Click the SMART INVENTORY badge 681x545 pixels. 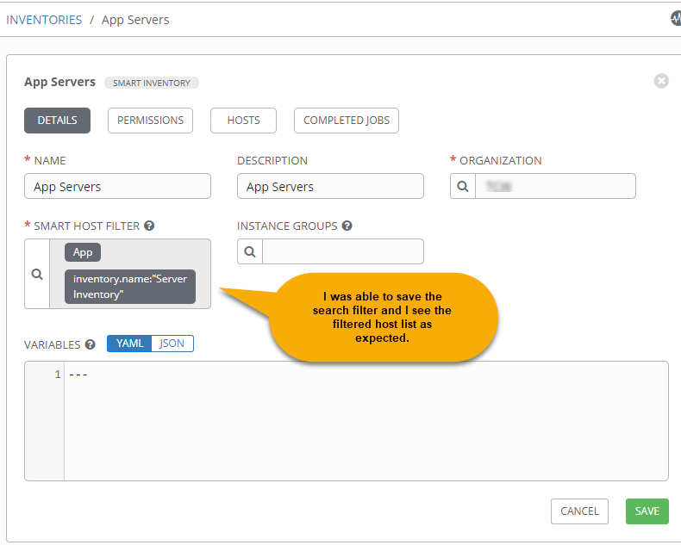[x=152, y=83]
